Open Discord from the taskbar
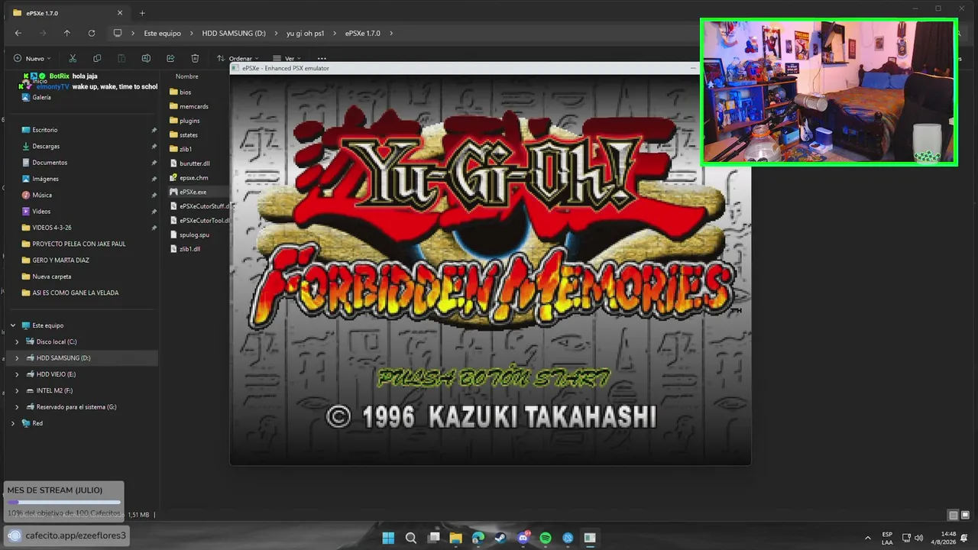This screenshot has height=550, width=978. pos(523,538)
